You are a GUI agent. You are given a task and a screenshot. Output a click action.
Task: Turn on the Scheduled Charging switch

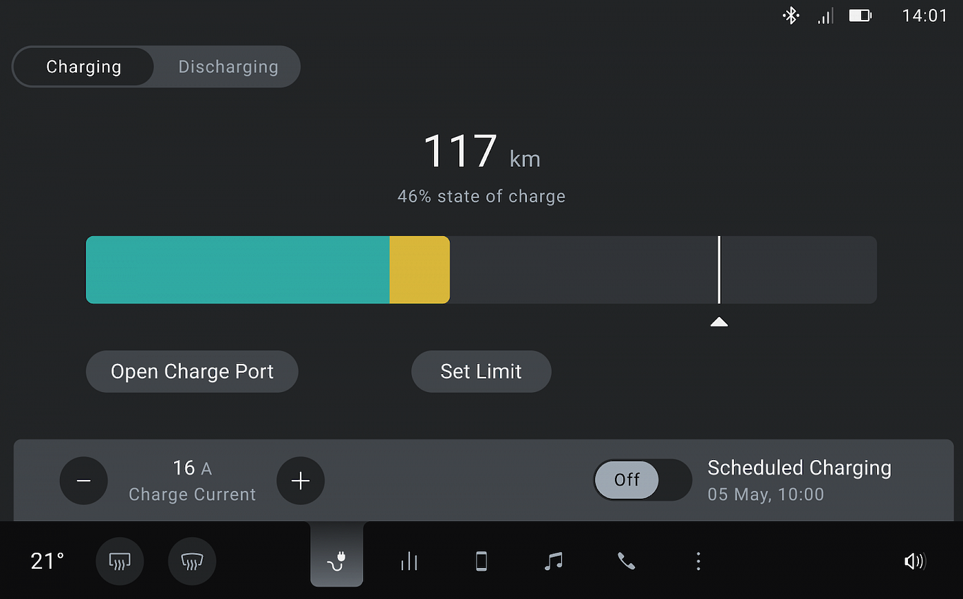coord(642,479)
